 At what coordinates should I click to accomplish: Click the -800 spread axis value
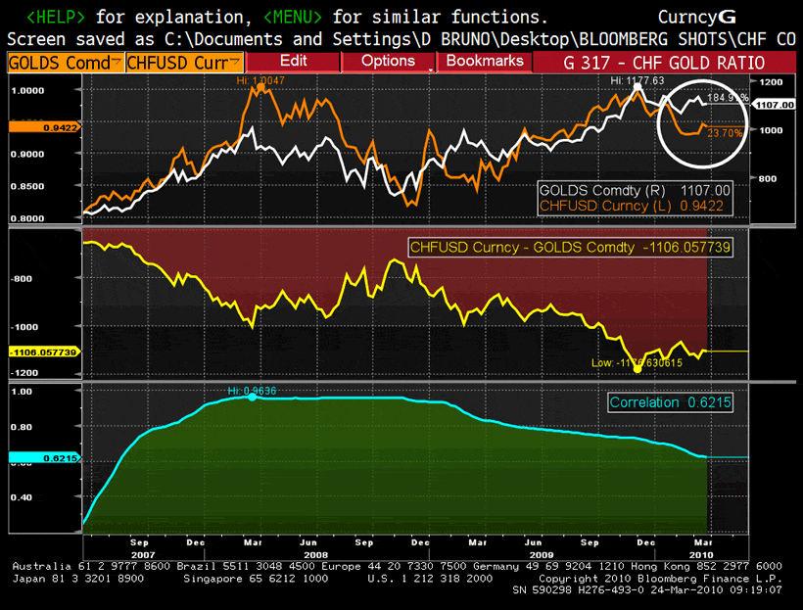(x=22, y=279)
